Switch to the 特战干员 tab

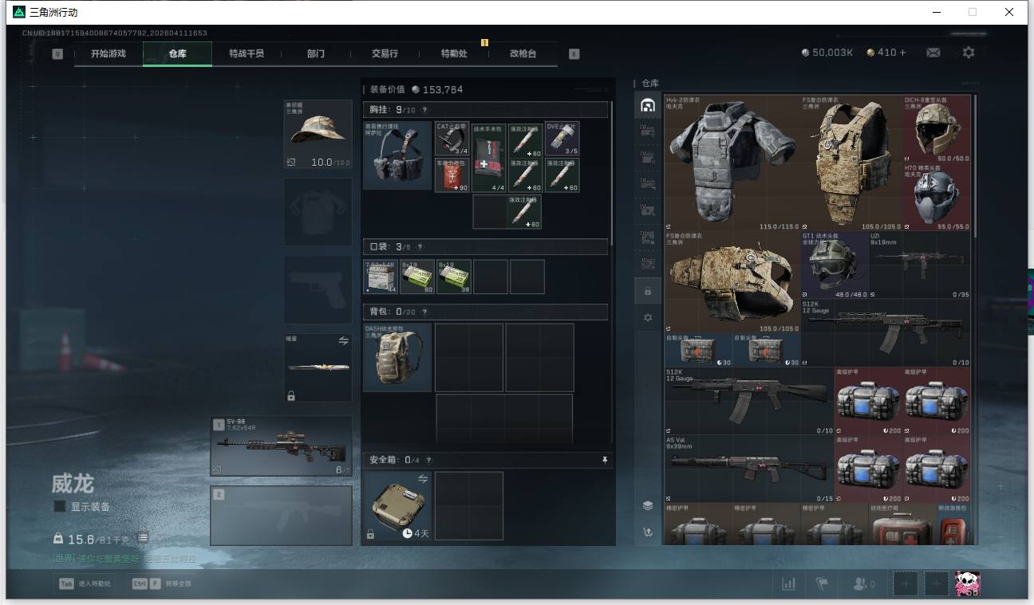(x=246, y=53)
